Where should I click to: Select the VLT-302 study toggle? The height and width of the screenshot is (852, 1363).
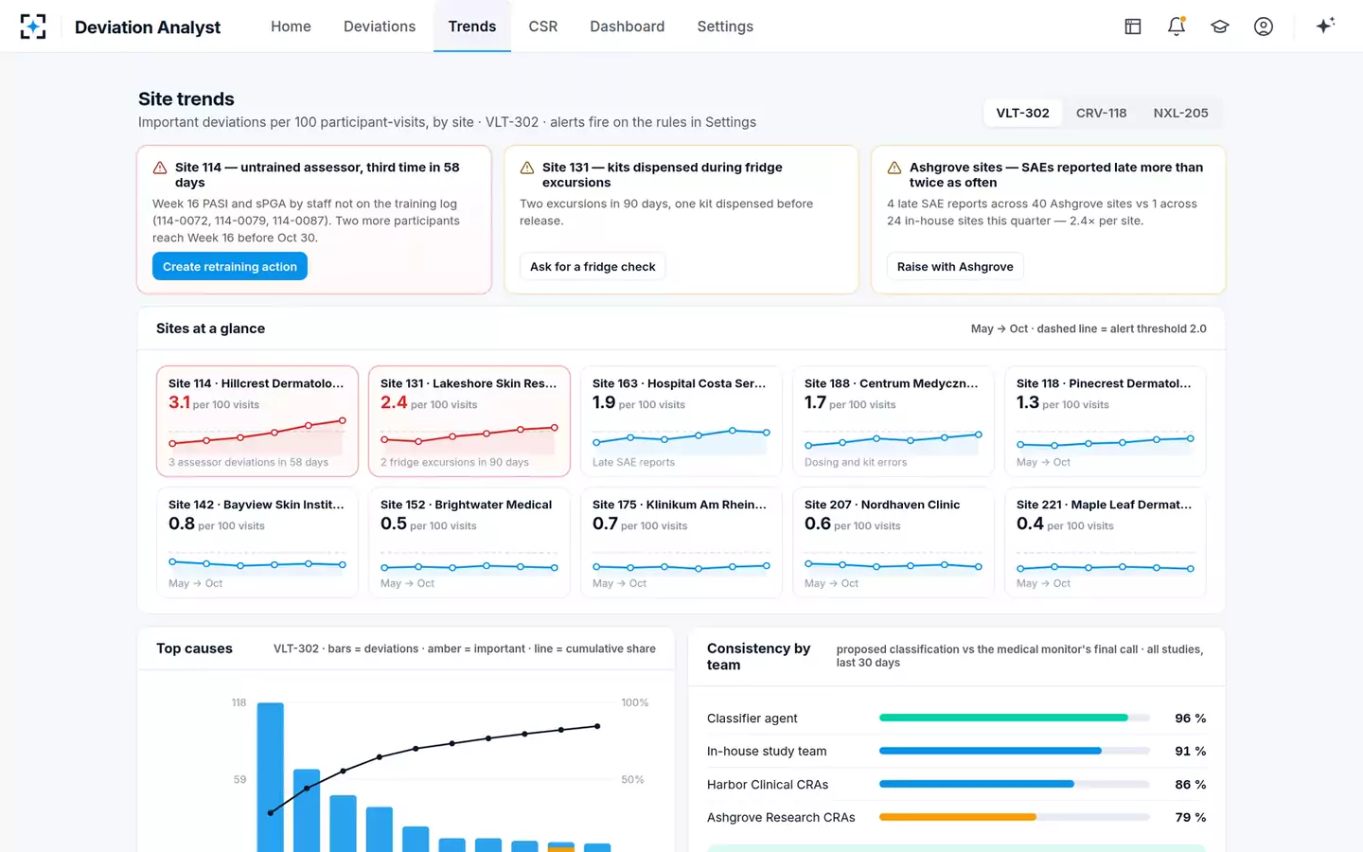[x=1022, y=113]
